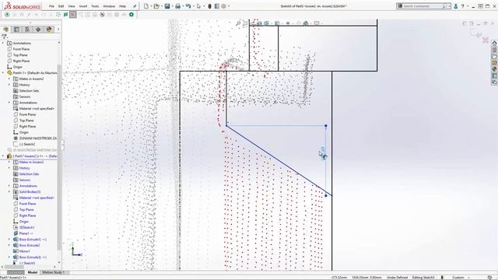The width and height of the screenshot is (498, 280).
Task: Expand History under Part4
Action: tap(9, 85)
